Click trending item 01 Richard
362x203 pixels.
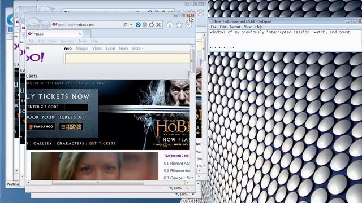[177, 163]
